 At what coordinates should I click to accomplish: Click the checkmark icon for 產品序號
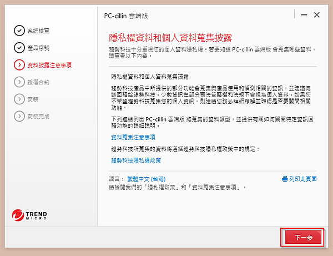[19, 48]
